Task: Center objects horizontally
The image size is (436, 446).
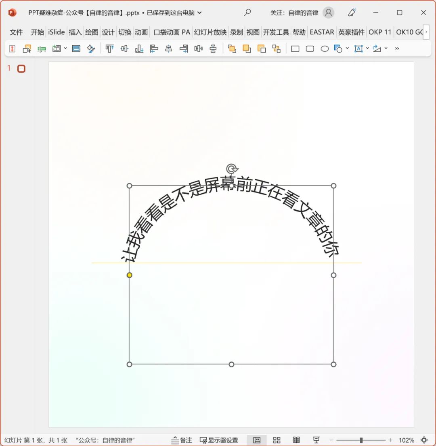Action: (169, 49)
